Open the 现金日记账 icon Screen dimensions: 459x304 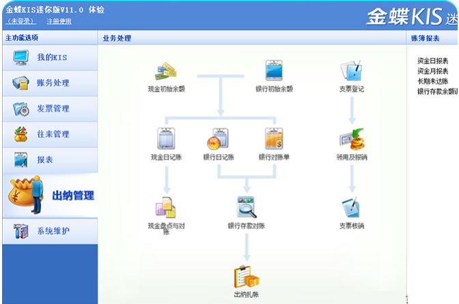[x=166, y=138]
